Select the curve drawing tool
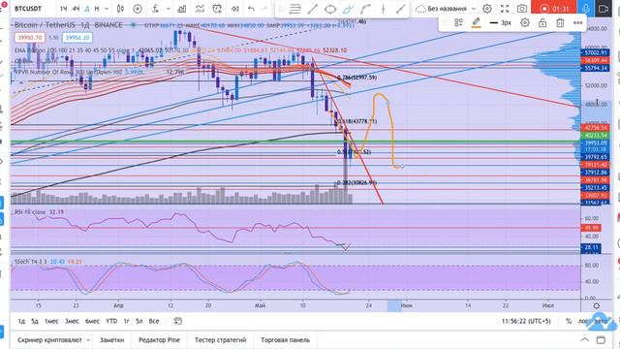This screenshot has width=620, height=349. coord(366,9)
